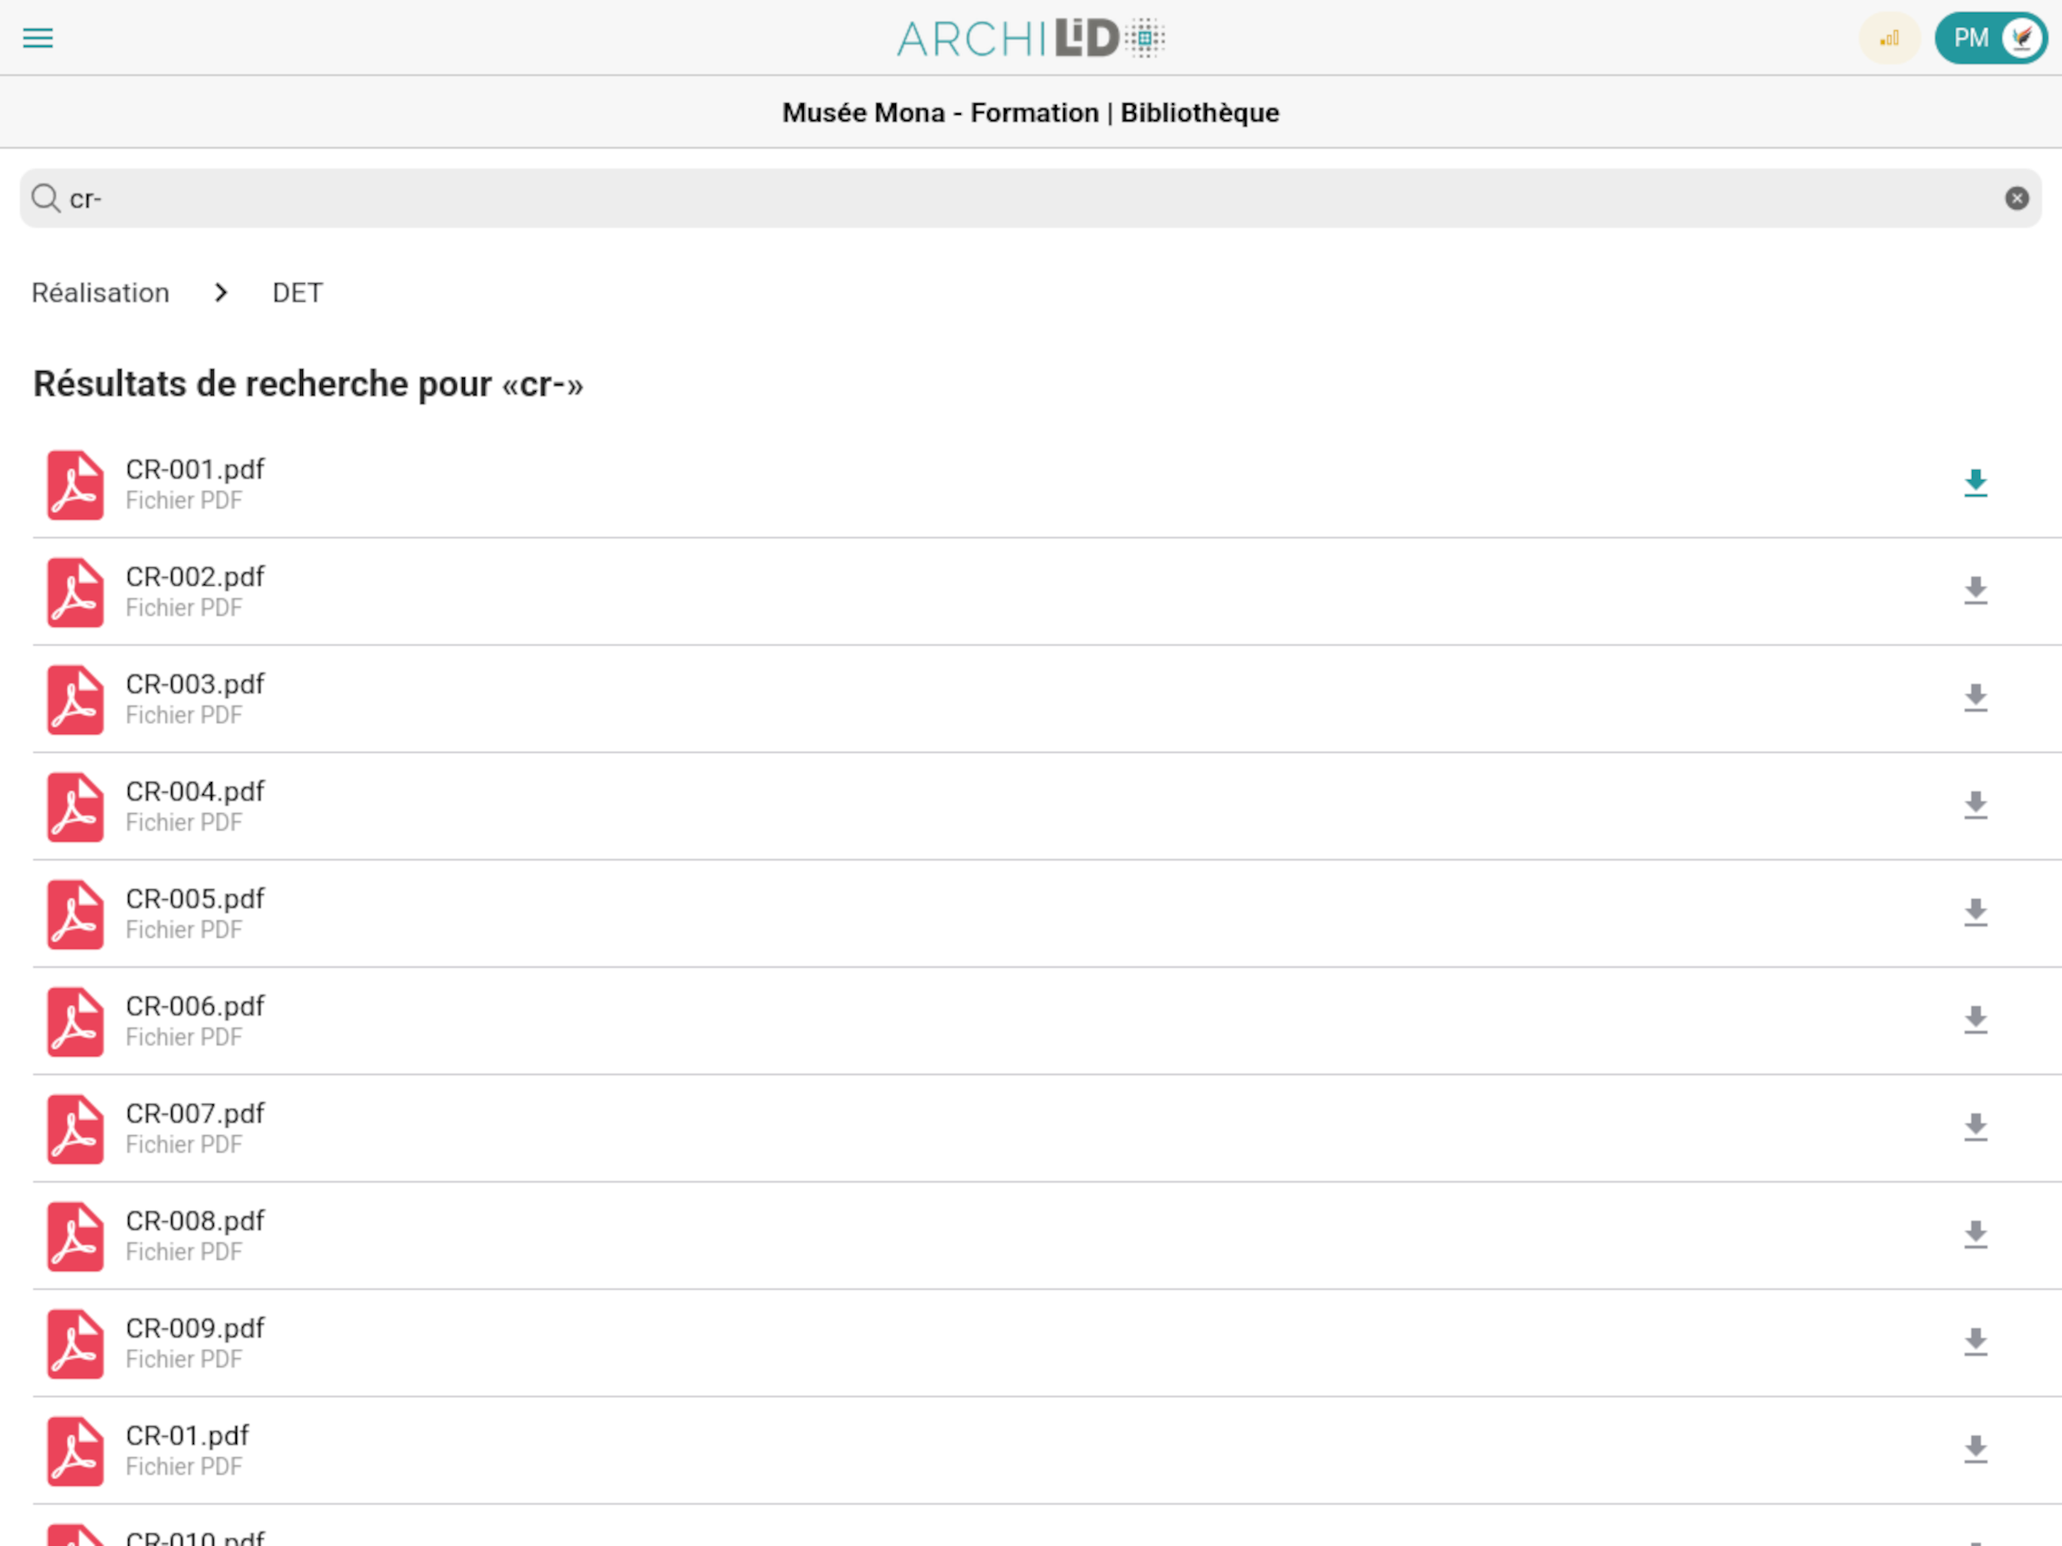Image resolution: width=2062 pixels, height=1546 pixels.
Task: Click the ARCHILID logo
Action: (x=1031, y=38)
